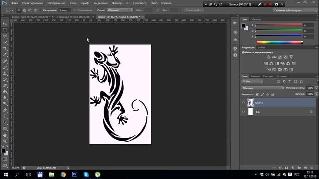Add Curves adjustment

click(x=280, y=57)
